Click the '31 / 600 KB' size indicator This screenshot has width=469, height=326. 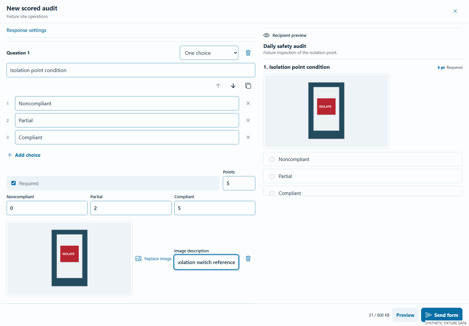[x=379, y=315]
